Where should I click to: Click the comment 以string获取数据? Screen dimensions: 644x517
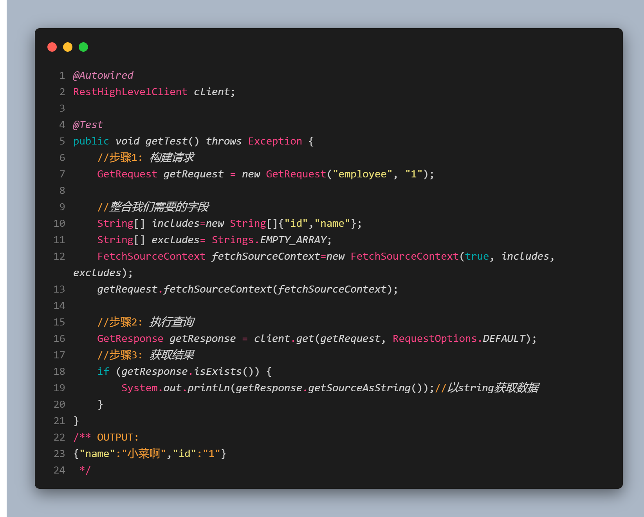click(x=487, y=388)
